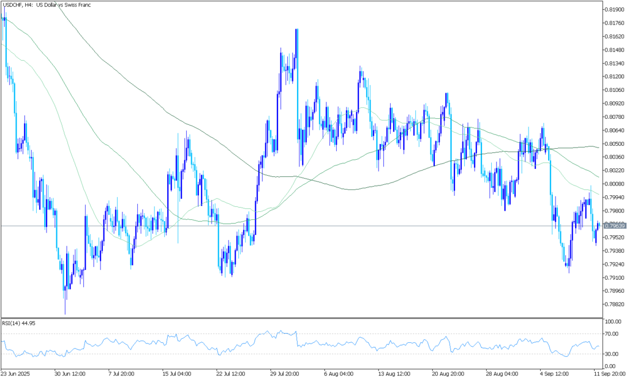Click the RSI 100.00 scale label
This screenshot has height=379, width=632.
[x=614, y=322]
